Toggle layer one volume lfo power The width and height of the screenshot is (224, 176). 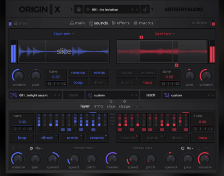click(x=13, y=148)
